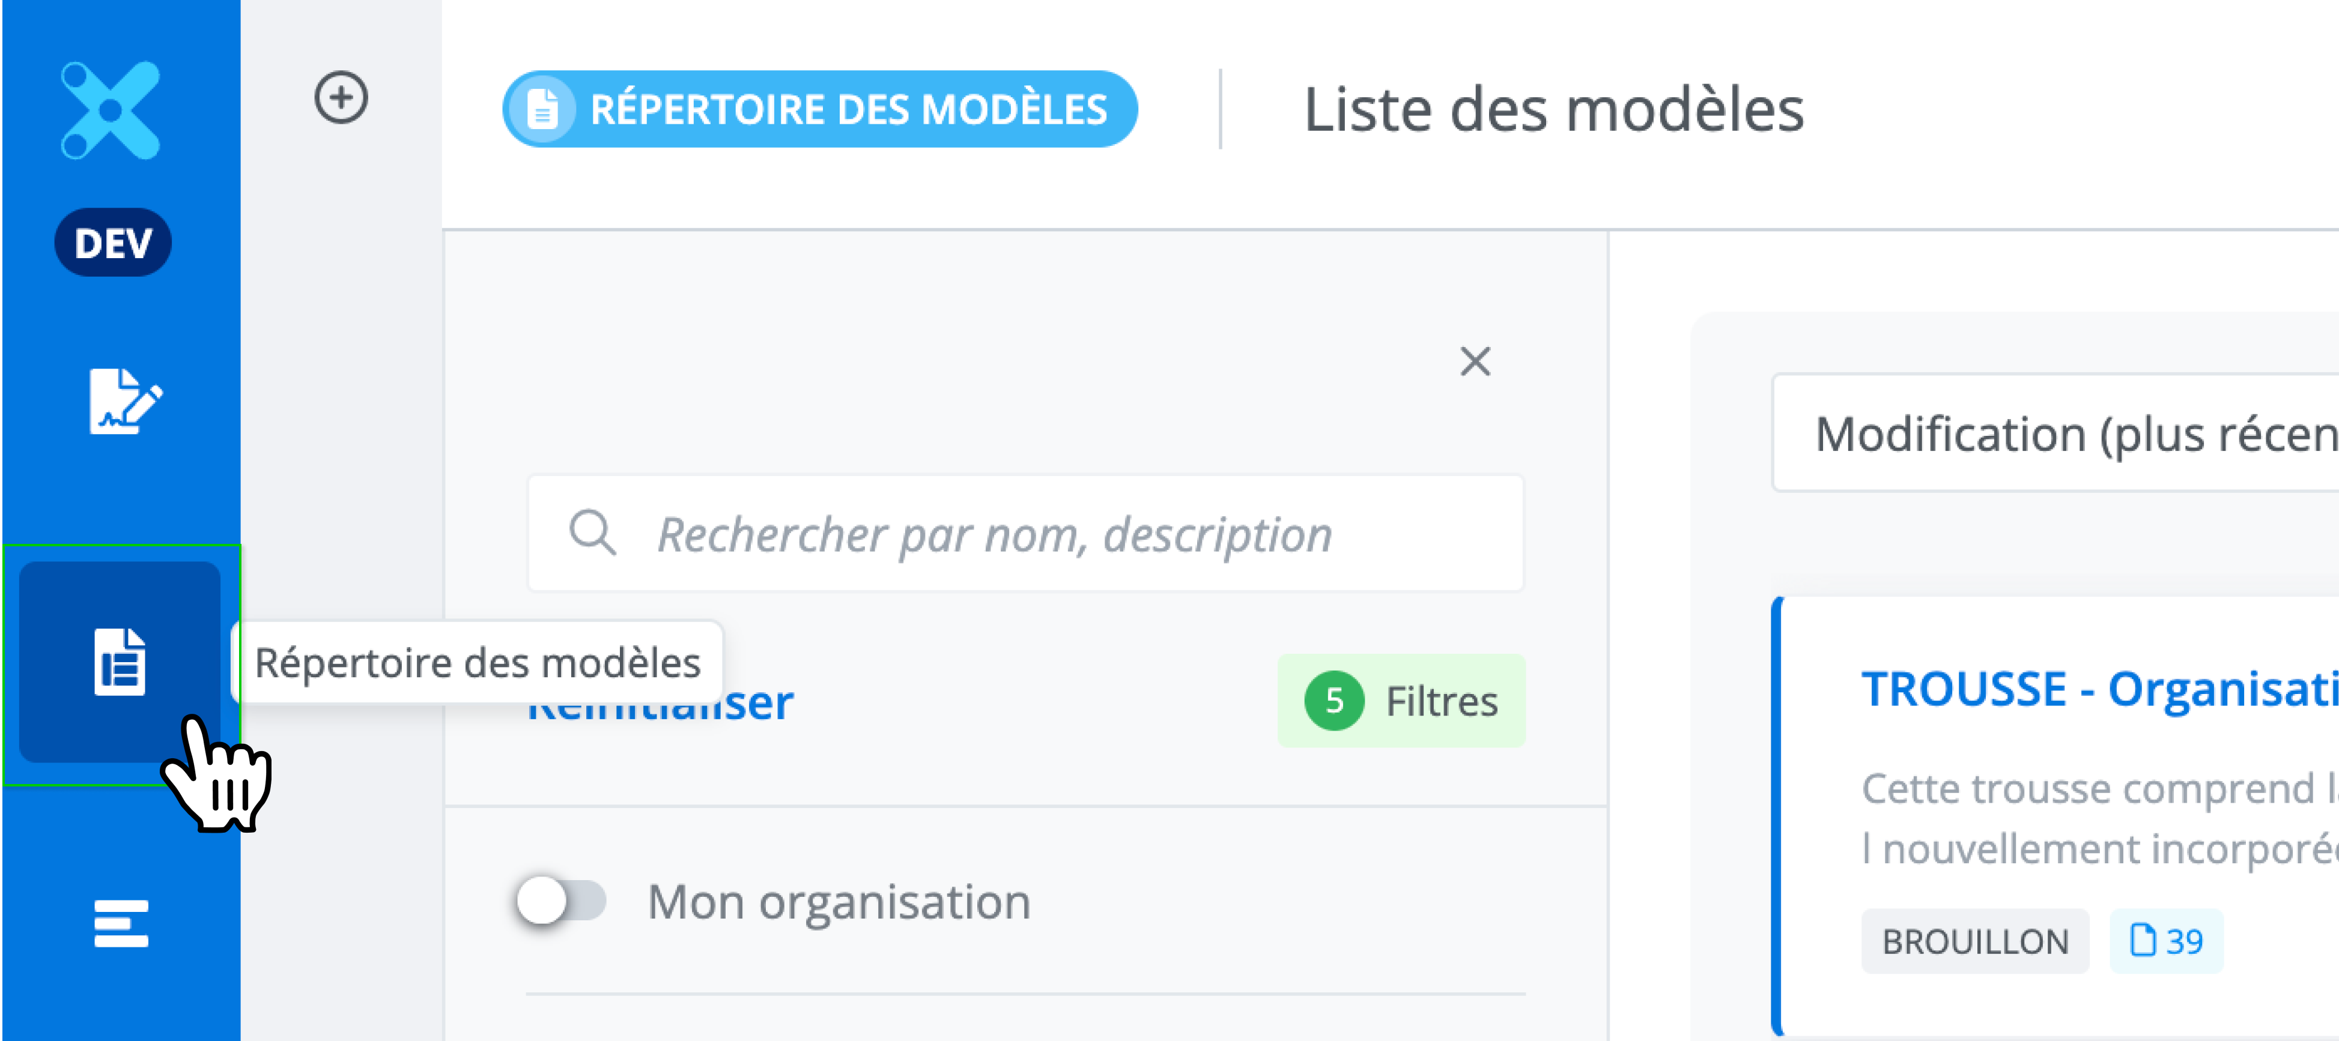Click the document count badge showing 39
This screenshot has width=2339, height=1041.
pos(2165,941)
